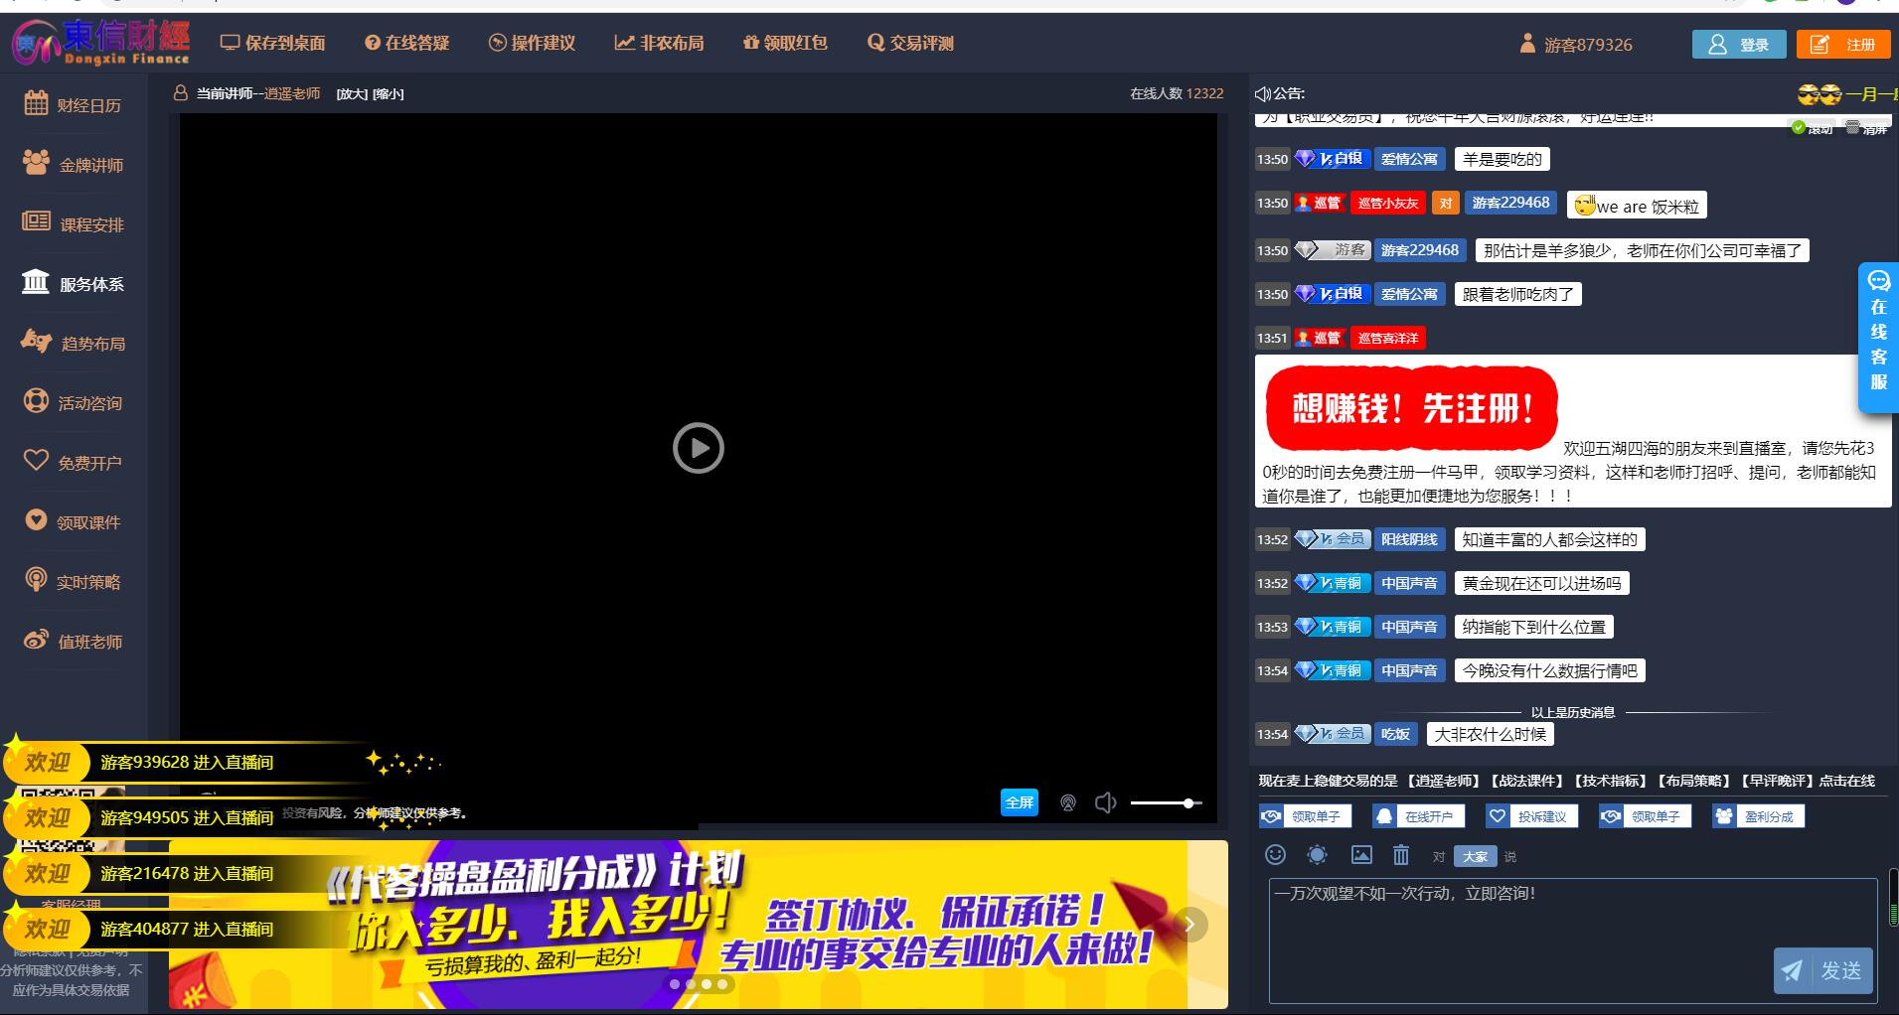
Task: Toggle fullscreen with the 全屏 button
Action: click(x=1019, y=802)
